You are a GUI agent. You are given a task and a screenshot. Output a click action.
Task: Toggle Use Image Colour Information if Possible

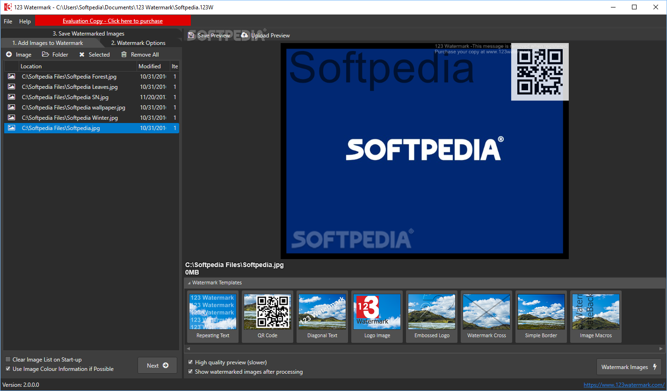point(8,369)
